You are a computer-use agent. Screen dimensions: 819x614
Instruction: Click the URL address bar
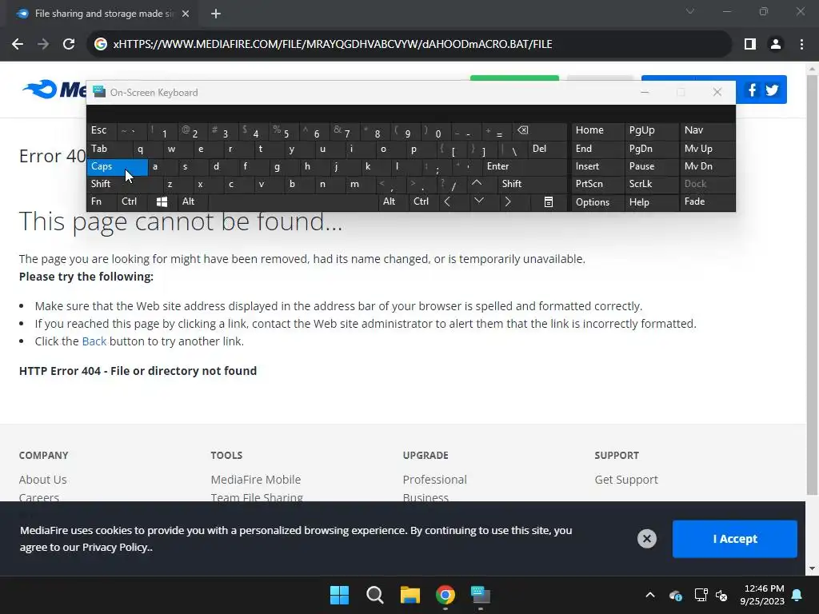click(x=409, y=44)
